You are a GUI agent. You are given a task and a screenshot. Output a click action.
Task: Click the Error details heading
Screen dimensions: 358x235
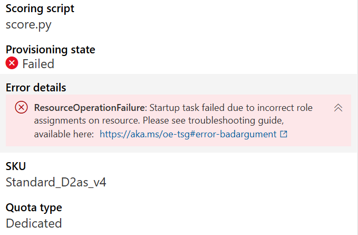click(x=36, y=88)
